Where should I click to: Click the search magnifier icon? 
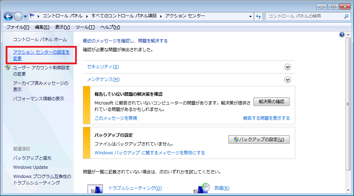(346, 16)
